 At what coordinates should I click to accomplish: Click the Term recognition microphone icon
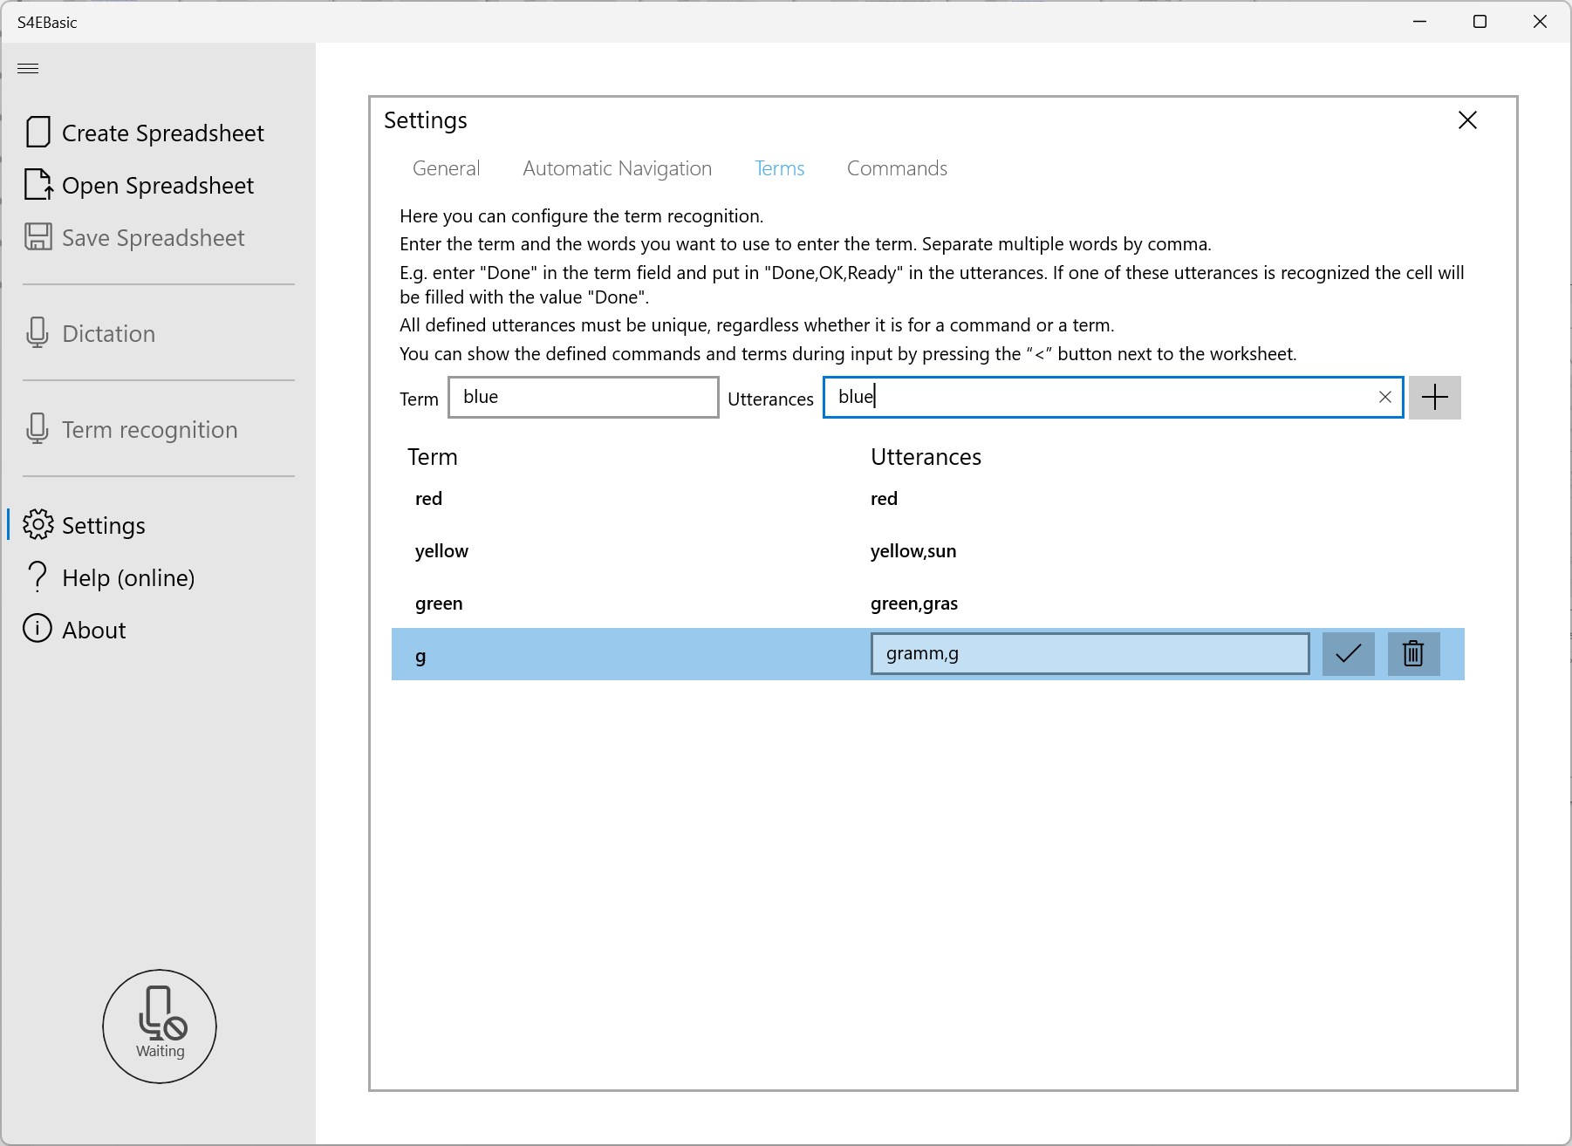tap(38, 429)
